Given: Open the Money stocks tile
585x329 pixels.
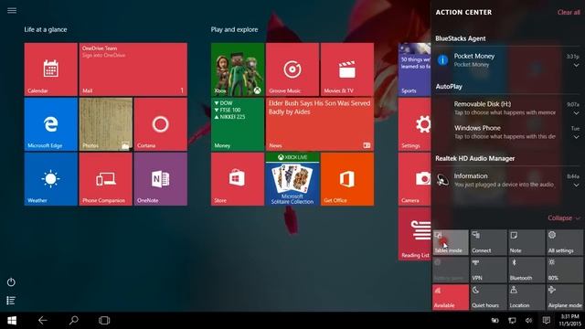Looking at the screenshot, I should click(x=238, y=124).
